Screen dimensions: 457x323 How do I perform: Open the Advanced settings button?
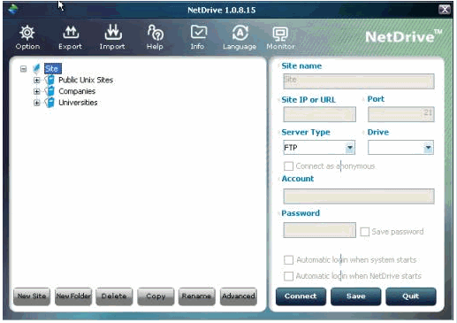[239, 296]
